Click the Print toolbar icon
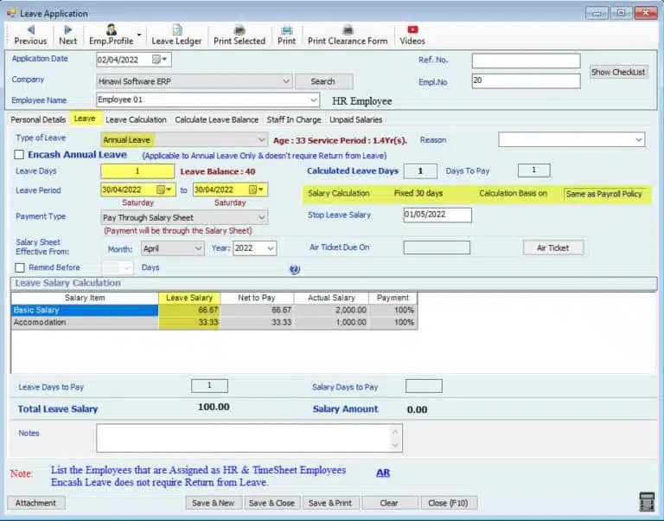Image resolution: width=664 pixels, height=521 pixels. click(x=286, y=35)
